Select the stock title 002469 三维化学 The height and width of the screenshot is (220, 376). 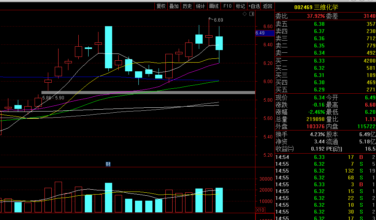pos(316,7)
